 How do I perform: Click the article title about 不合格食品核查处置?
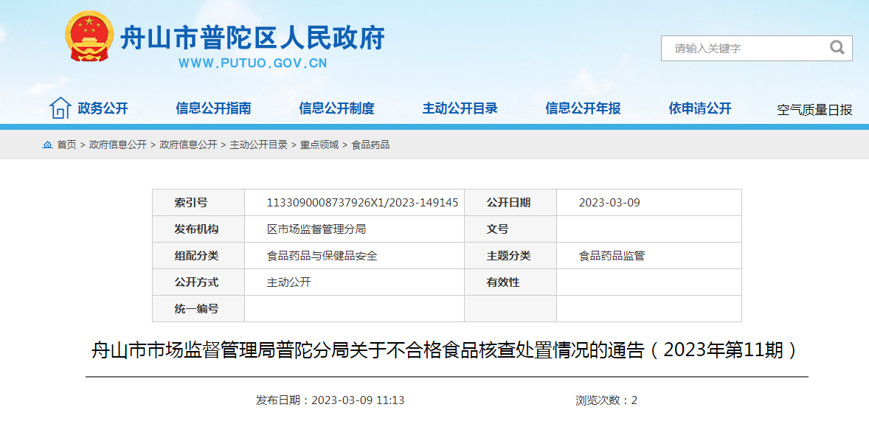(x=447, y=350)
